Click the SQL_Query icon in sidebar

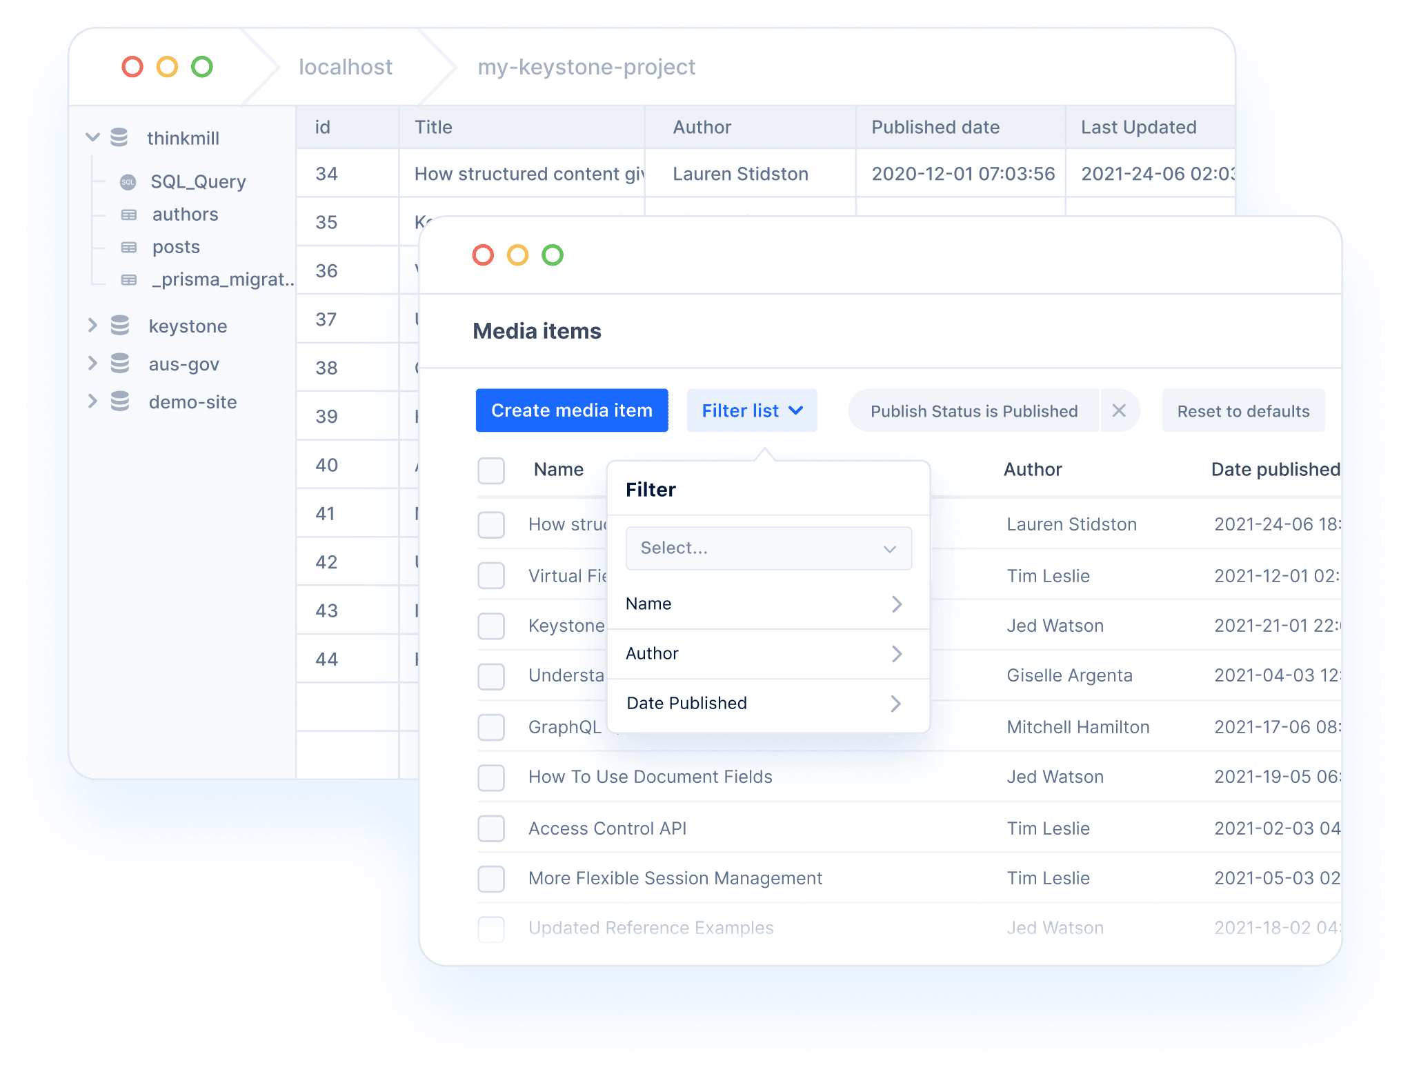tap(128, 181)
